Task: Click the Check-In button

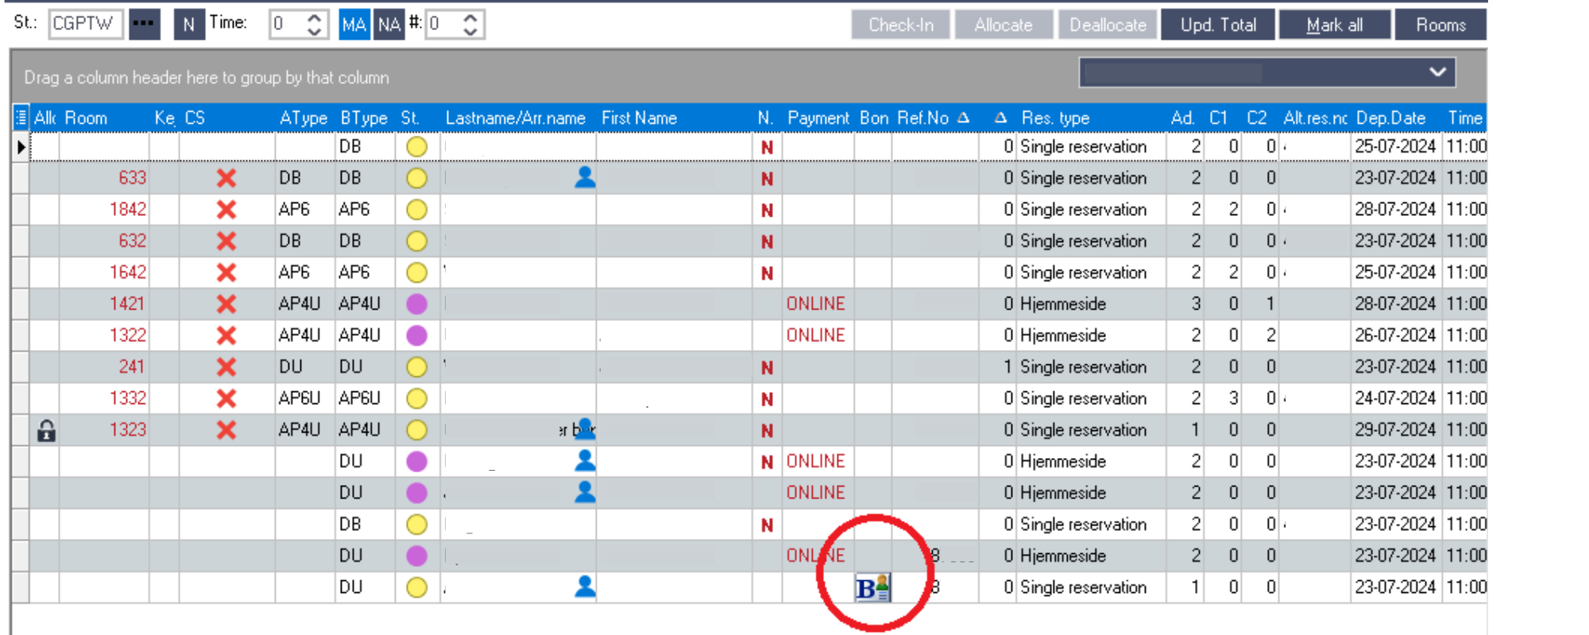Action: tap(901, 25)
